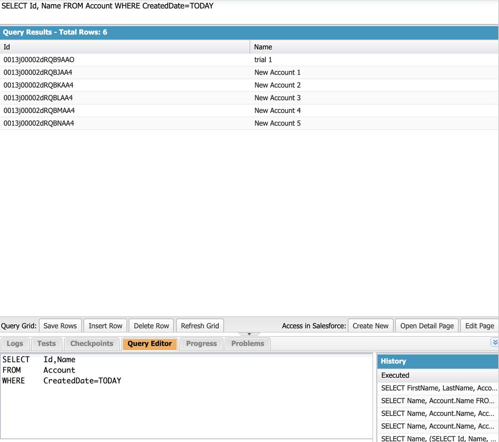Select history query 'SELECT FirstName, LastName, Acco...'

(438, 388)
